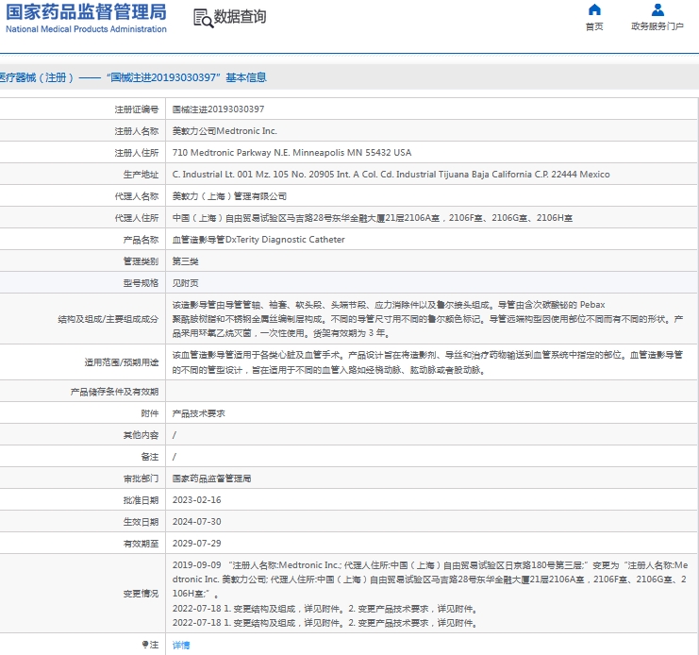Click the 生产地址 row label
Viewport: 699px width, 655px height.
[141, 175]
